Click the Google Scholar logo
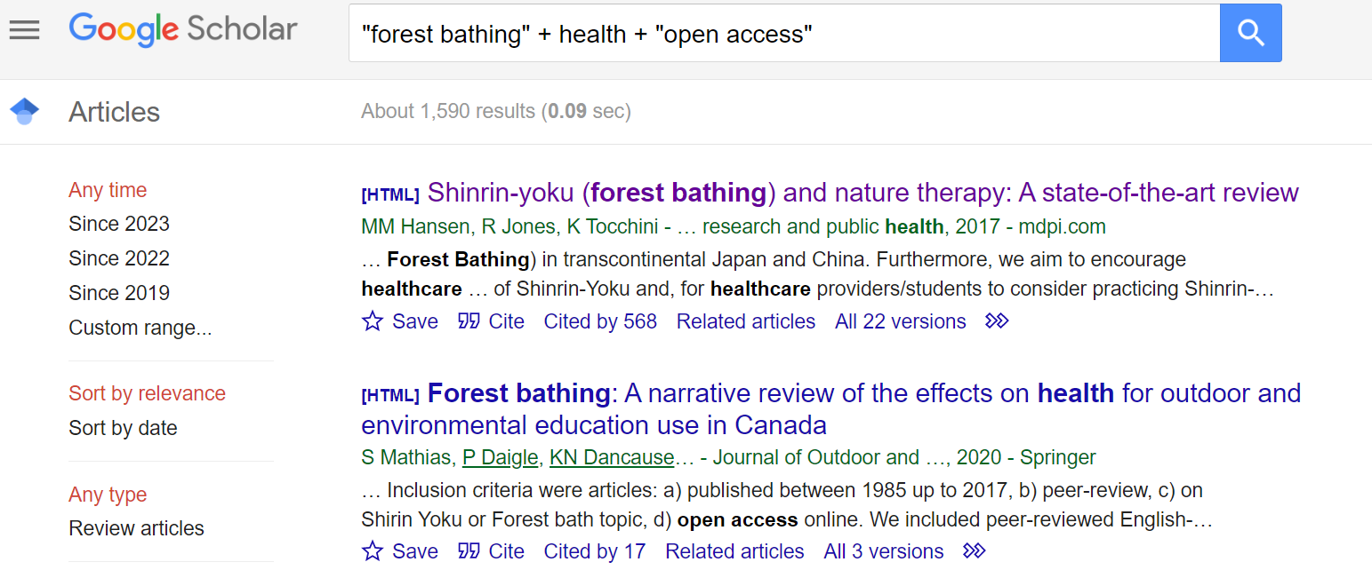The image size is (1372, 570). (x=183, y=30)
